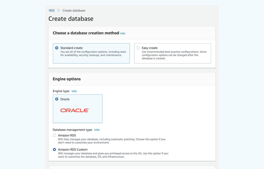Click the Create database page heading
The image size is (264, 169).
coord(71,19)
